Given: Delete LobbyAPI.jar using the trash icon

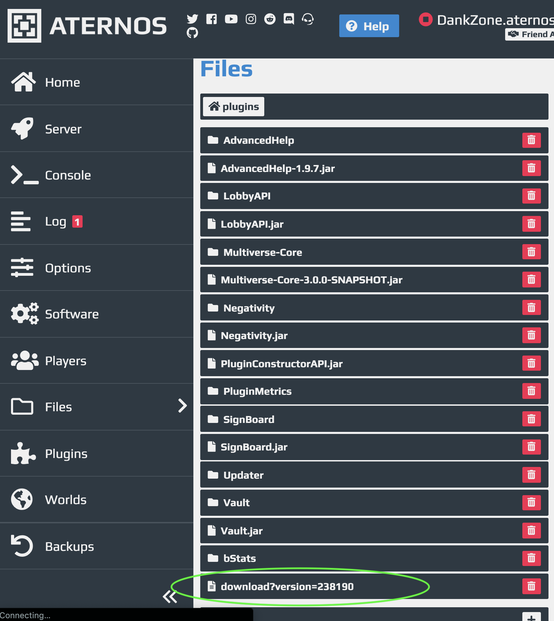Looking at the screenshot, I should click(532, 224).
